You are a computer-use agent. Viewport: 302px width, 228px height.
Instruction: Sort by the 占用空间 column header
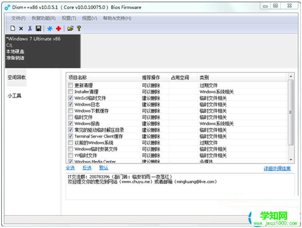coord(183,78)
